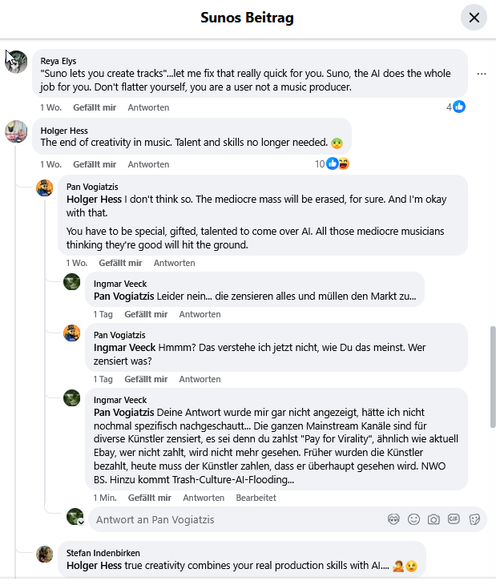Open three-dot options on Reya Elys comment
Screen dimensions: 496x585
tap(482, 74)
